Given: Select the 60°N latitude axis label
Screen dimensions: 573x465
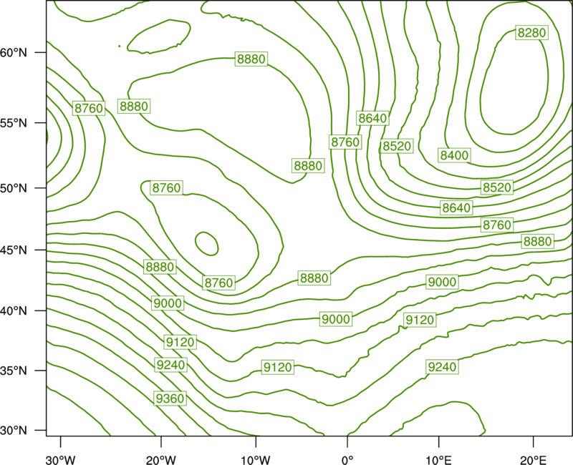Looking at the screenshot, I should [x=14, y=52].
